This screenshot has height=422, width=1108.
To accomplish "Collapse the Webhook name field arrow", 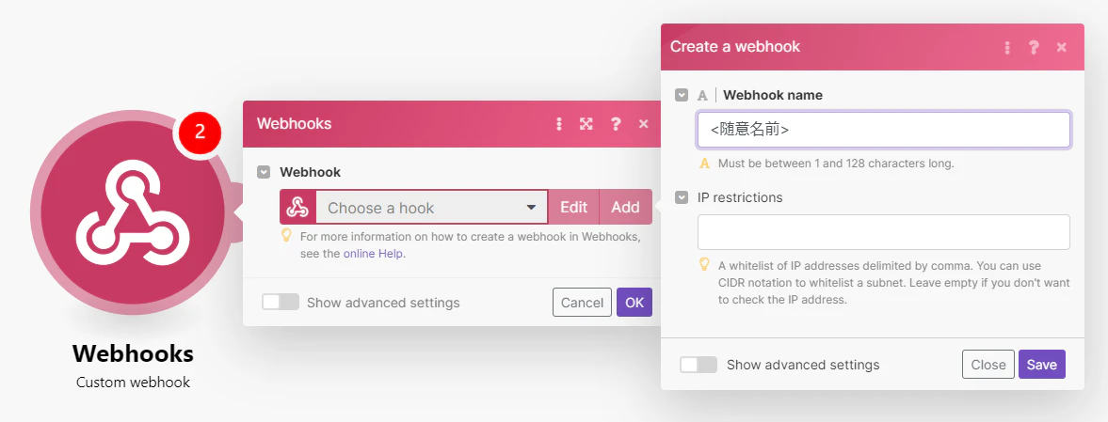I will pos(682,95).
